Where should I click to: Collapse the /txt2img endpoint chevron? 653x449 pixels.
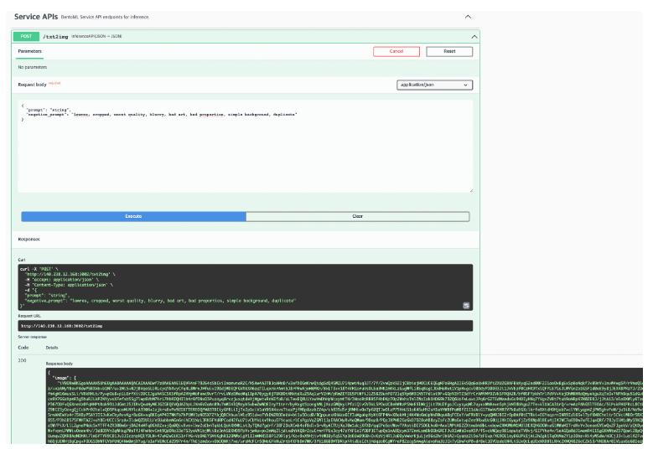[474, 37]
